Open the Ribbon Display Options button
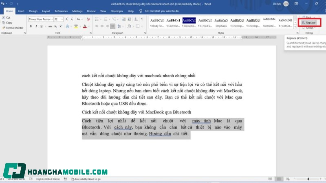 coord(296,4)
